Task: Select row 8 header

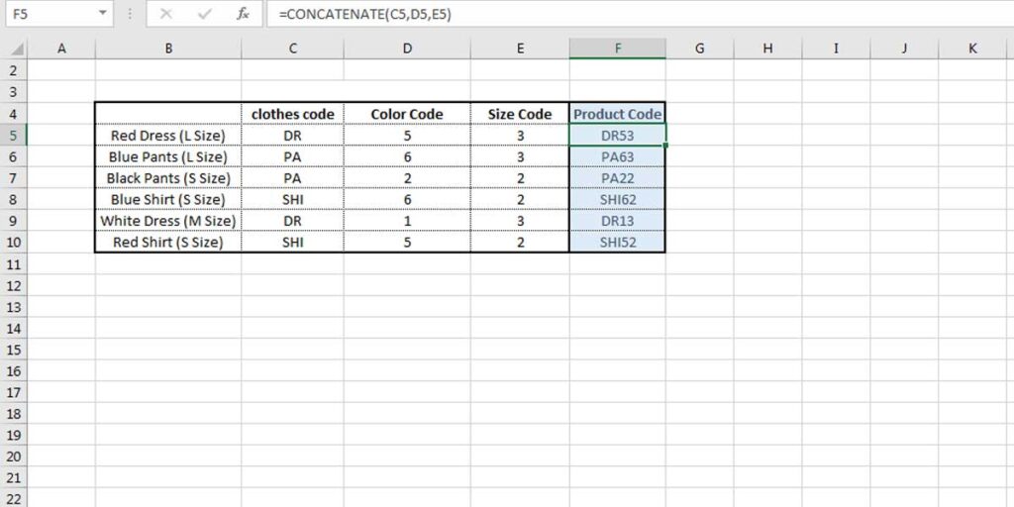Action: (x=14, y=200)
